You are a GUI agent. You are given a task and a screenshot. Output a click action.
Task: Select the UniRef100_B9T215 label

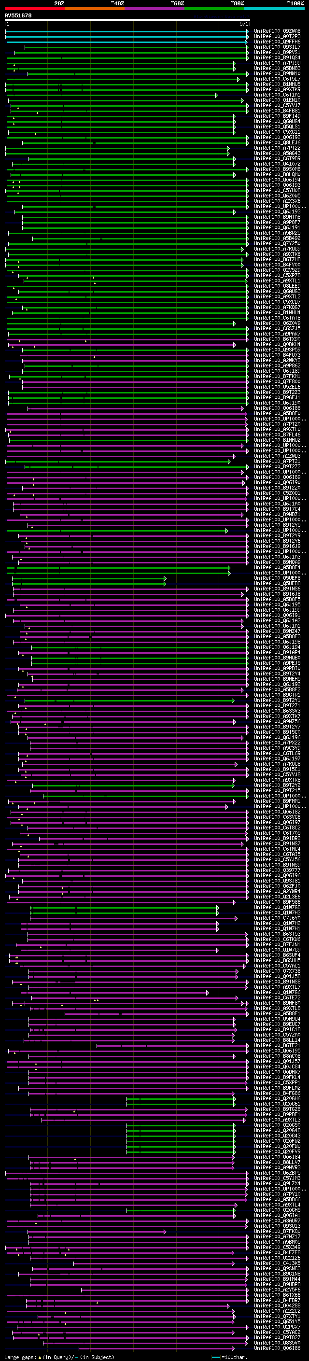(277, 790)
